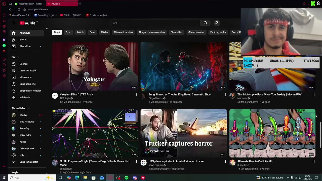Select the Müzik filter chip

click(x=80, y=32)
